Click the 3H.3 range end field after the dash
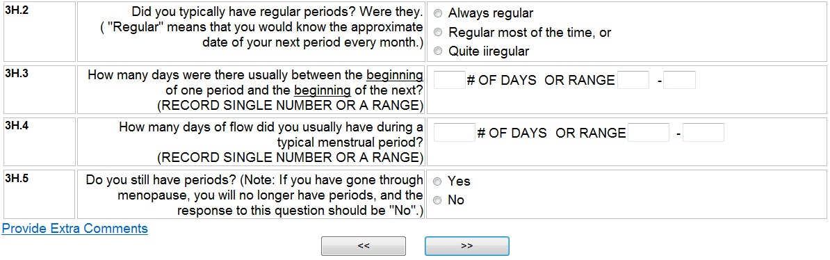Image resolution: width=830 pixels, height=260 pixels. click(679, 81)
